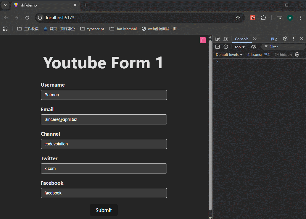306x219 pixels.
Task: Create a live expression with eye icon
Action: 254,47
